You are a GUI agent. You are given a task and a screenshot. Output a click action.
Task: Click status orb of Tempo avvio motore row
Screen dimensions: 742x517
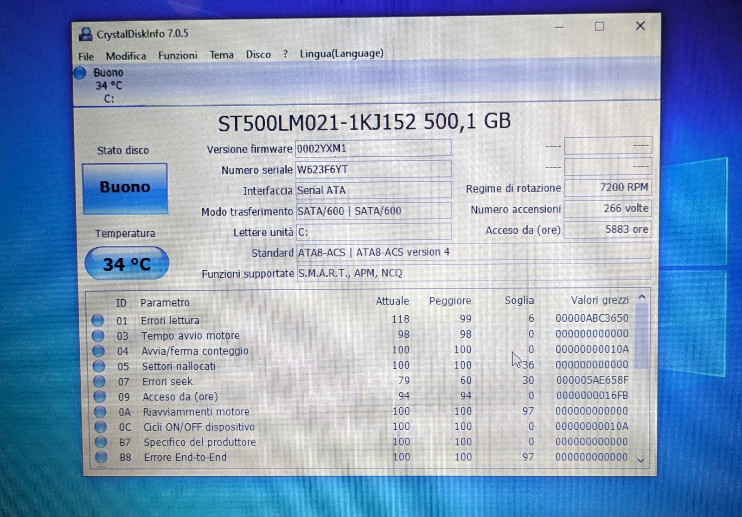[x=98, y=335]
